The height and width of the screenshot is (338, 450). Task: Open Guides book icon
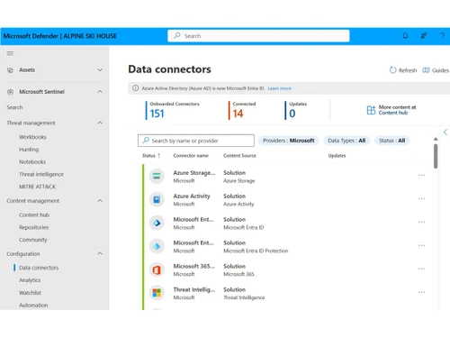pyautogui.click(x=426, y=70)
